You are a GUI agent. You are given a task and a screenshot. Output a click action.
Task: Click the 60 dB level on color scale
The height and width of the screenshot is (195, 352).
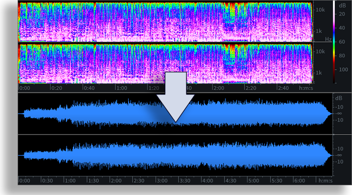pos(342,41)
